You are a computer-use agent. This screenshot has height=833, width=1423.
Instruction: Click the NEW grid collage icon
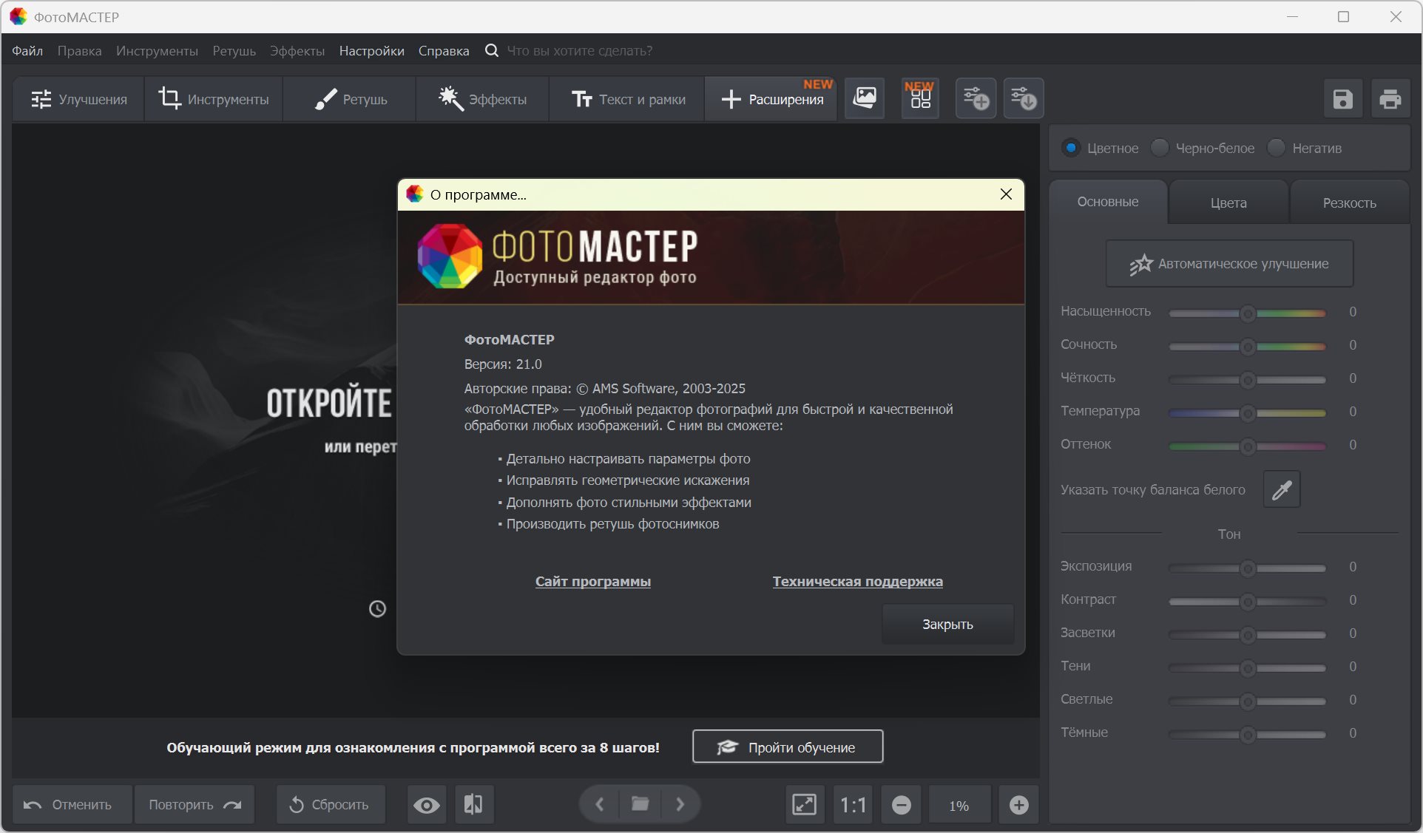pyautogui.click(x=920, y=98)
